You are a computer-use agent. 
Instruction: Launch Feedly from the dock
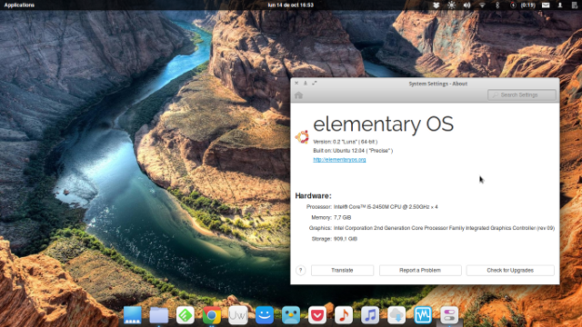pyautogui.click(x=186, y=315)
